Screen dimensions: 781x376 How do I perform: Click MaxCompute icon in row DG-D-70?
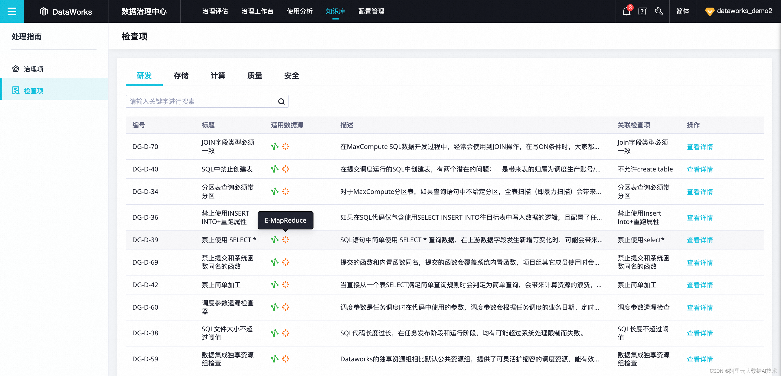[x=274, y=147]
